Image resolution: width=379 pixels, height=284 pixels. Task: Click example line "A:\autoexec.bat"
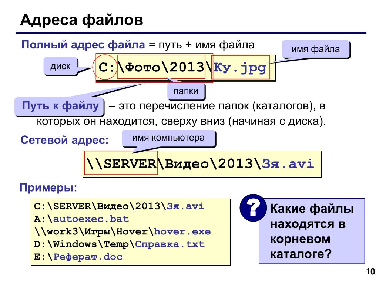click(81, 219)
